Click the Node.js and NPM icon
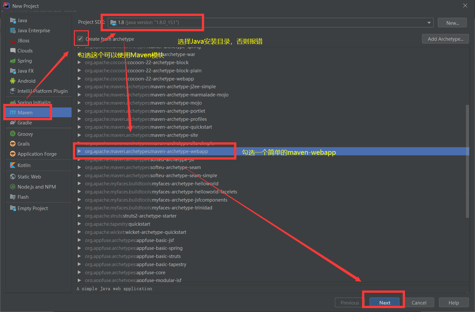 pyautogui.click(x=13, y=187)
